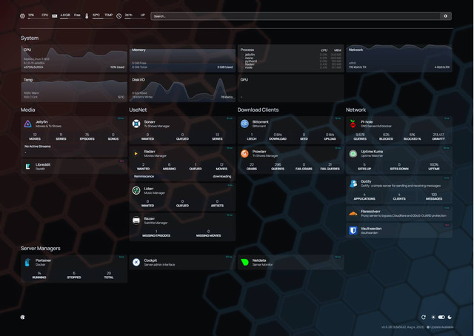Click the Memory usage graph widget
This screenshot has height=336, width=474.
coord(182,58)
